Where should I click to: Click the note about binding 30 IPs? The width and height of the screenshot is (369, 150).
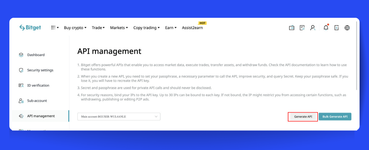coord(212,97)
